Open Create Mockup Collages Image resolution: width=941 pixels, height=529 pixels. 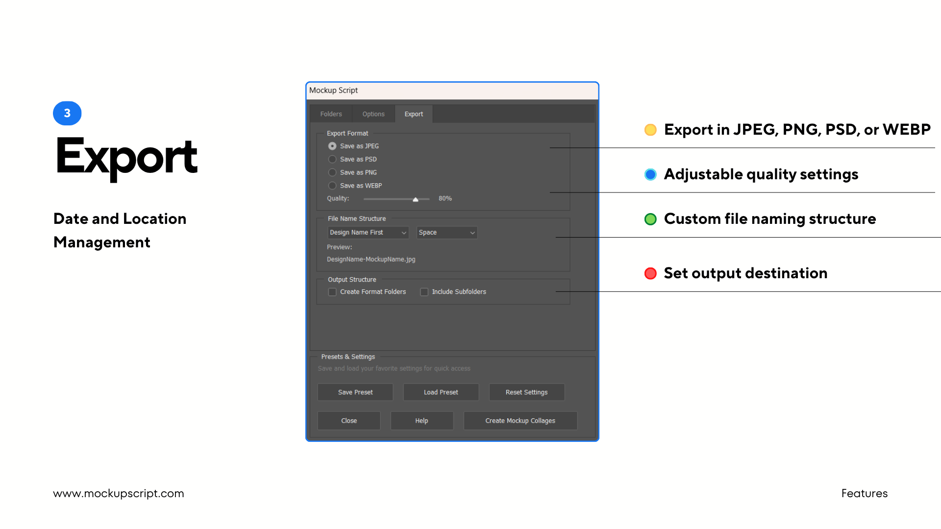[520, 420]
